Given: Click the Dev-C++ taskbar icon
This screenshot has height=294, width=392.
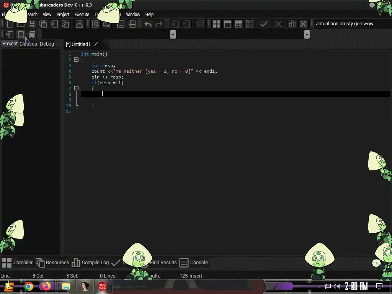Looking at the screenshot, I should point(102,286).
